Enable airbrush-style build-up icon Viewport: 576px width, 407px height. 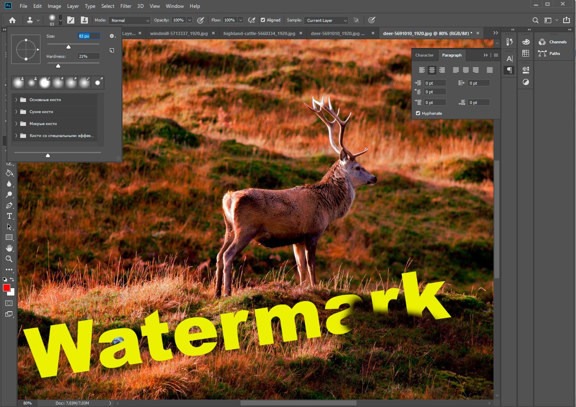(252, 20)
